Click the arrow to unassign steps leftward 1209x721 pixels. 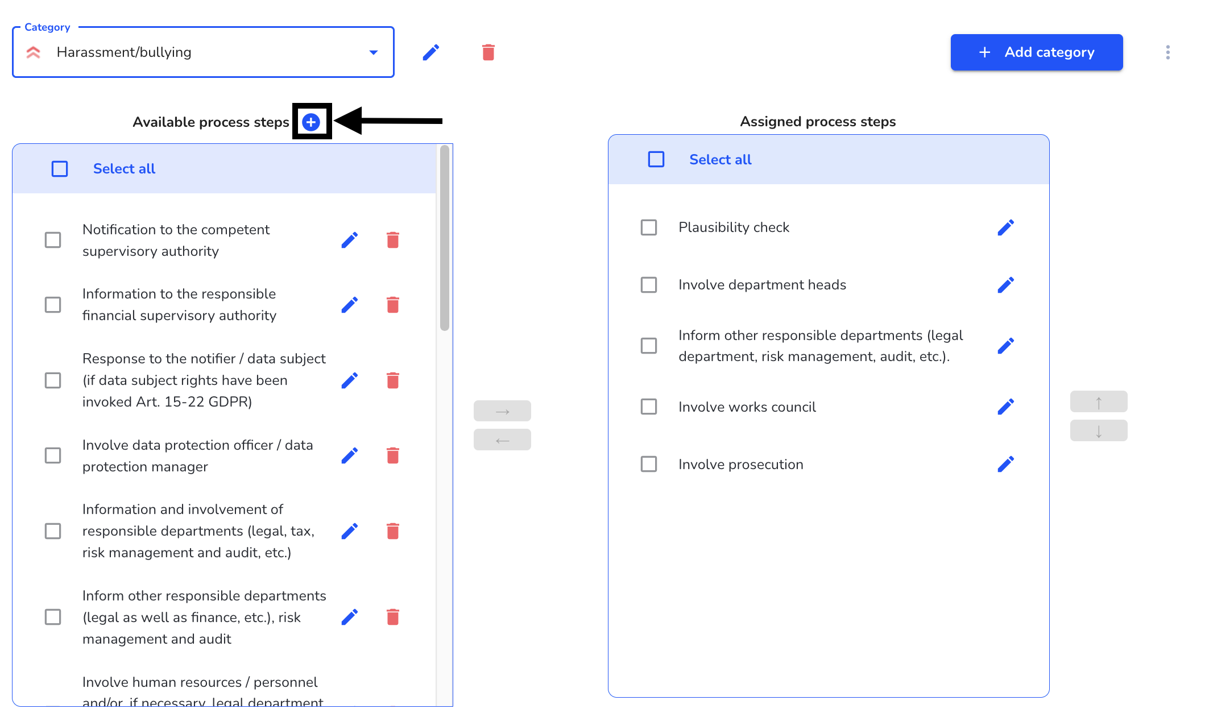pos(502,440)
